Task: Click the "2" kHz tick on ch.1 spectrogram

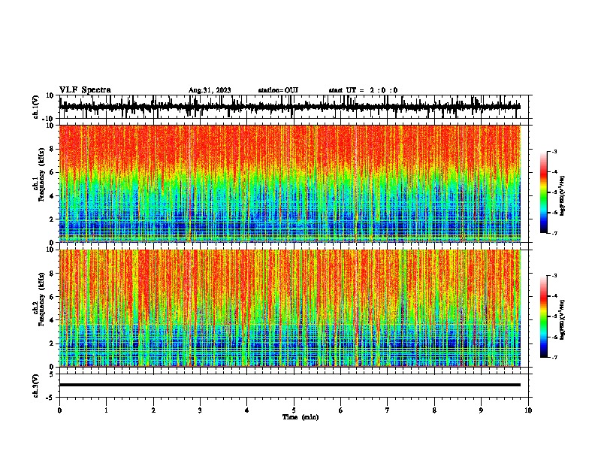Action: click(x=53, y=219)
